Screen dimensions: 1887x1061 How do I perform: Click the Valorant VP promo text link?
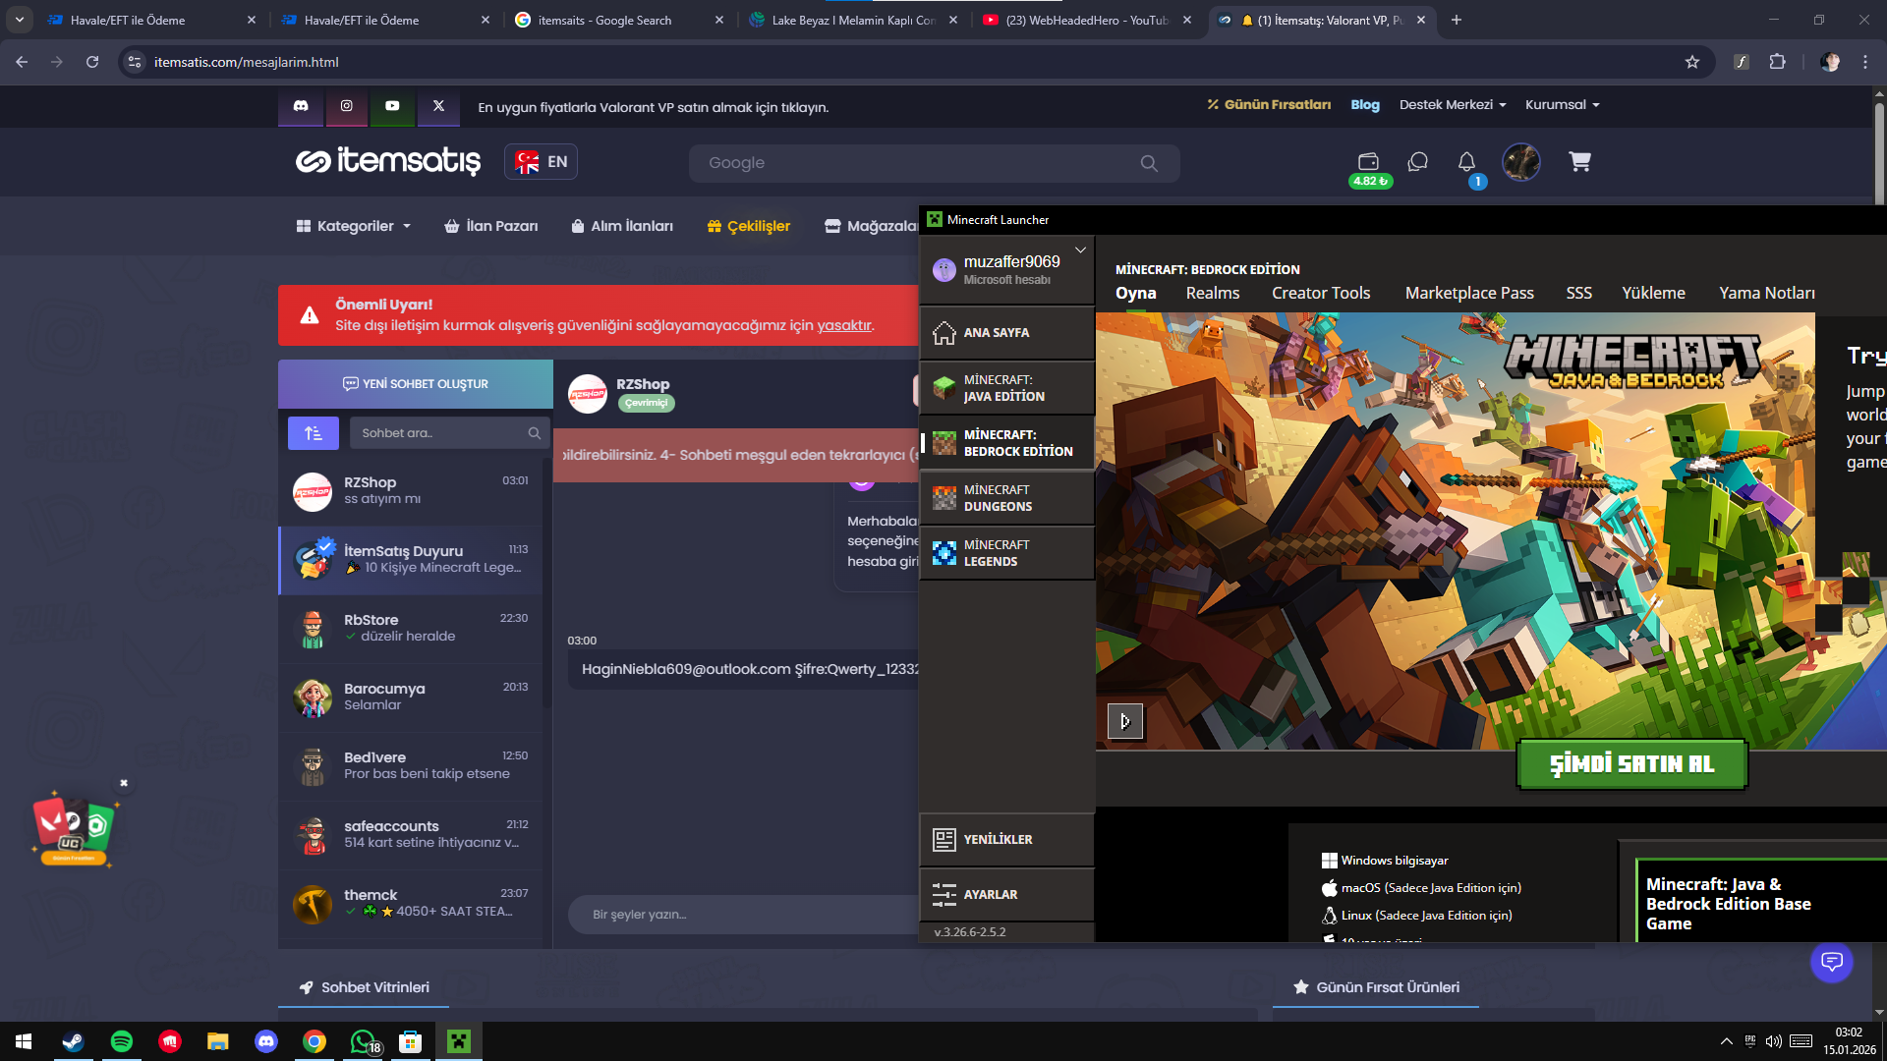click(654, 107)
